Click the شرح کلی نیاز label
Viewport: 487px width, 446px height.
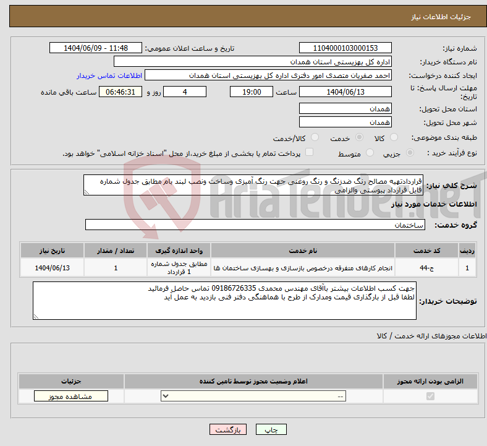tap(451, 186)
